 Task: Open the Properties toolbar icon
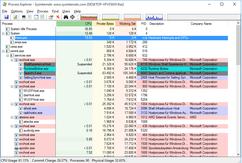click(x=51, y=17)
